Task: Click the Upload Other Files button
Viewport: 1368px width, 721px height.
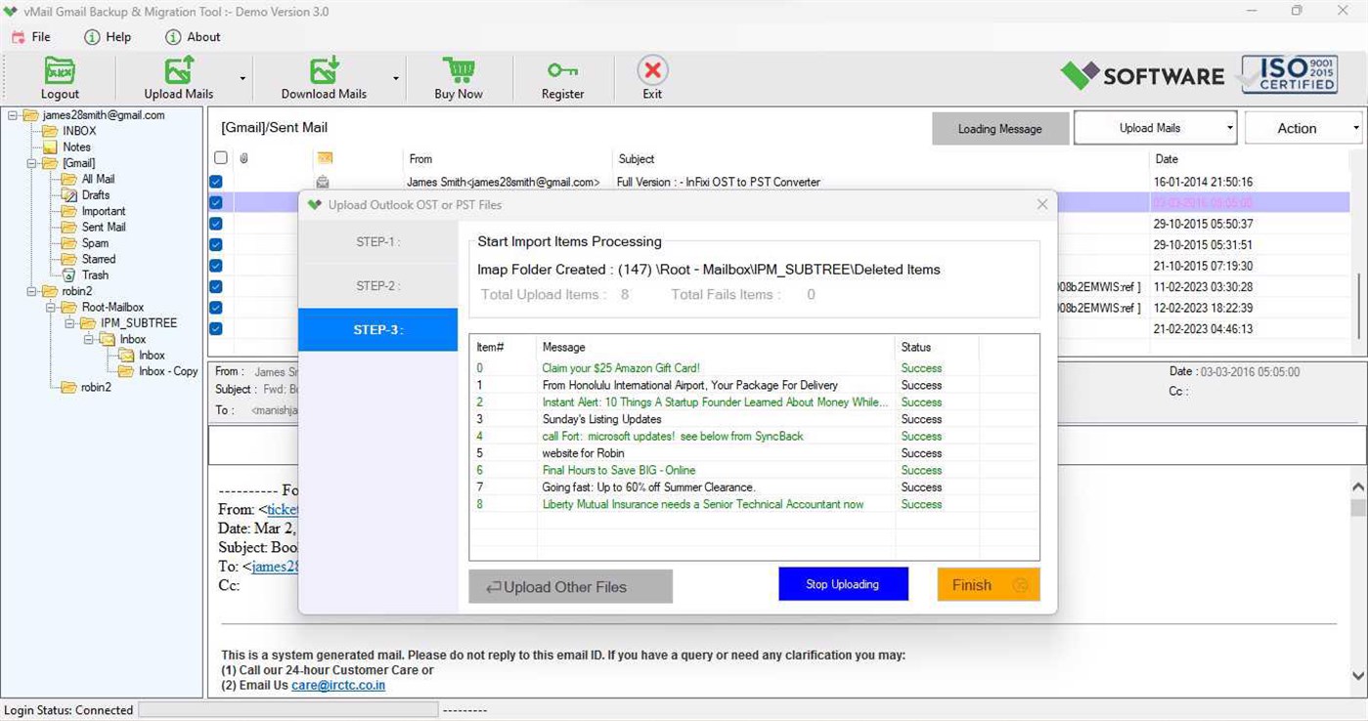Action: (x=571, y=587)
